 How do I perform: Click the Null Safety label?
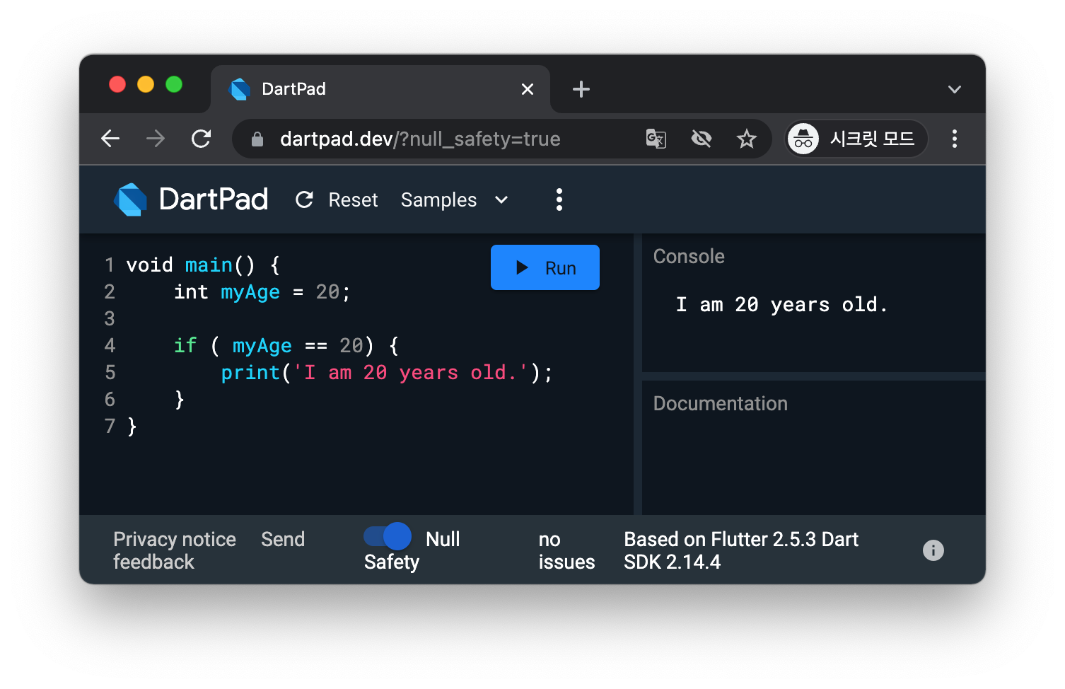[412, 550]
